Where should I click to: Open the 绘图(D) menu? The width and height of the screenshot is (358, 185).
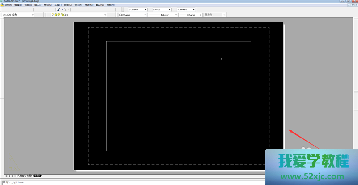68,5
